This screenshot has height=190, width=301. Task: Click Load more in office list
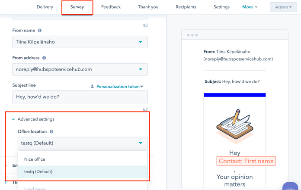coord(35,188)
